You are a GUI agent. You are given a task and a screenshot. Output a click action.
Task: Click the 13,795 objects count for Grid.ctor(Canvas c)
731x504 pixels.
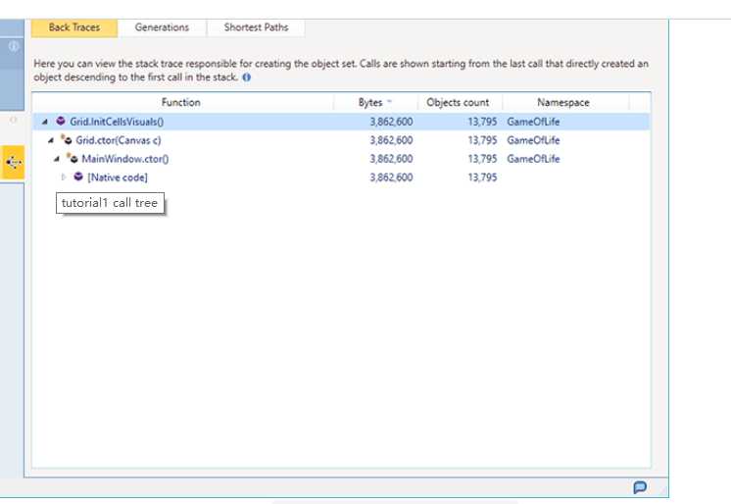(482, 140)
